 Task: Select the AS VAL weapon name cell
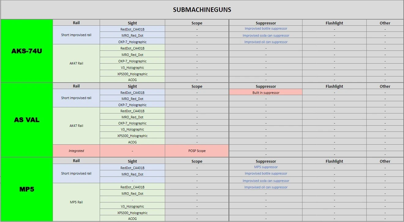pos(27,120)
